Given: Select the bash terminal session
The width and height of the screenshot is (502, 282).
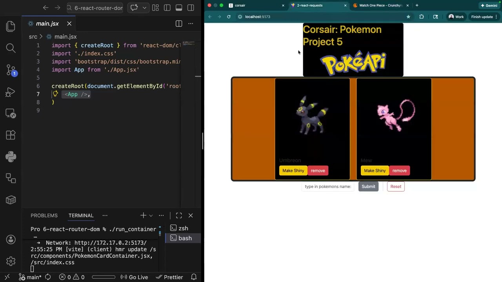Looking at the screenshot, I should coord(183,238).
